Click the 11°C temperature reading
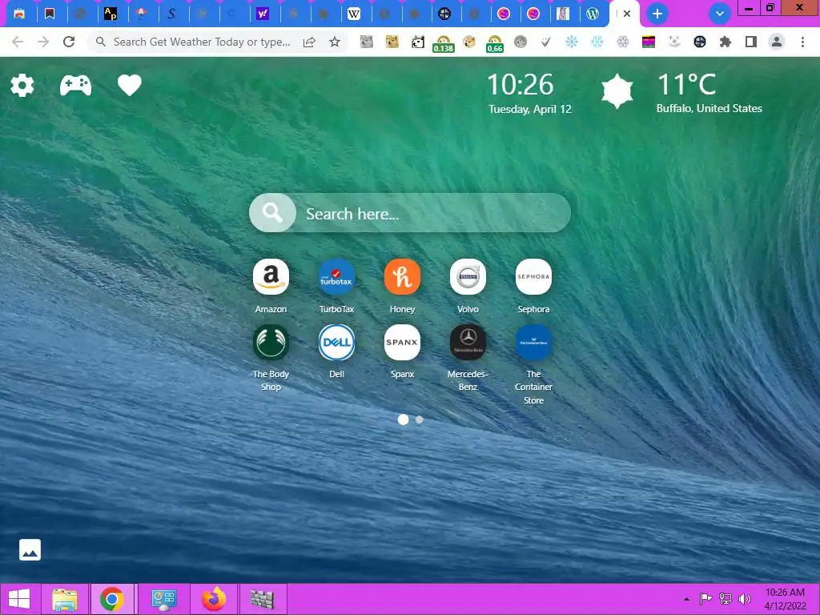 click(x=686, y=84)
